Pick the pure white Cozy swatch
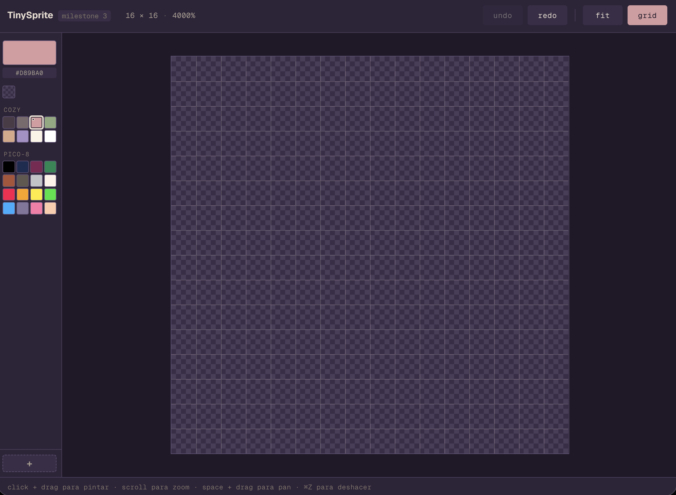 tap(50, 136)
